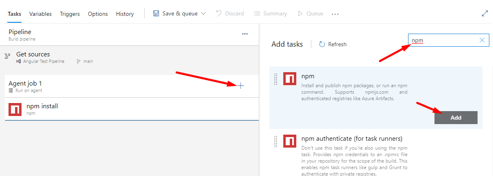This screenshot has width=493, height=176.
Task: Clear the npm search box text
Action: click(x=482, y=40)
